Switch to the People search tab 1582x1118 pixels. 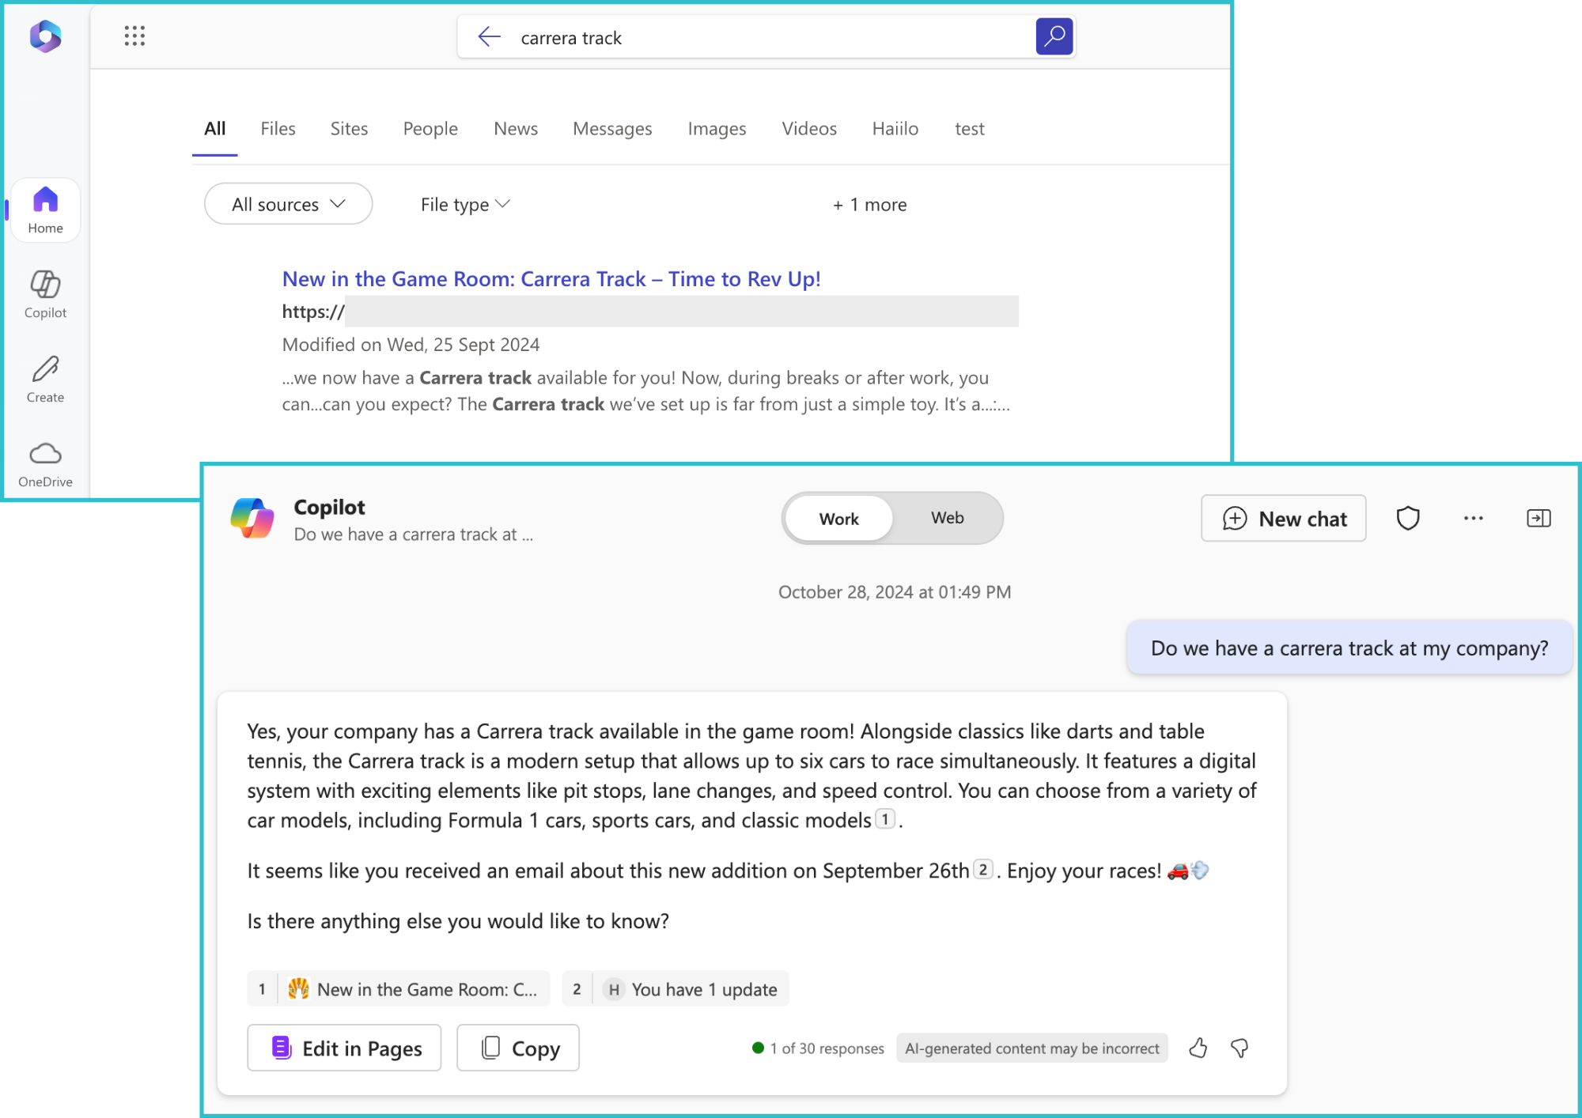[x=430, y=129]
